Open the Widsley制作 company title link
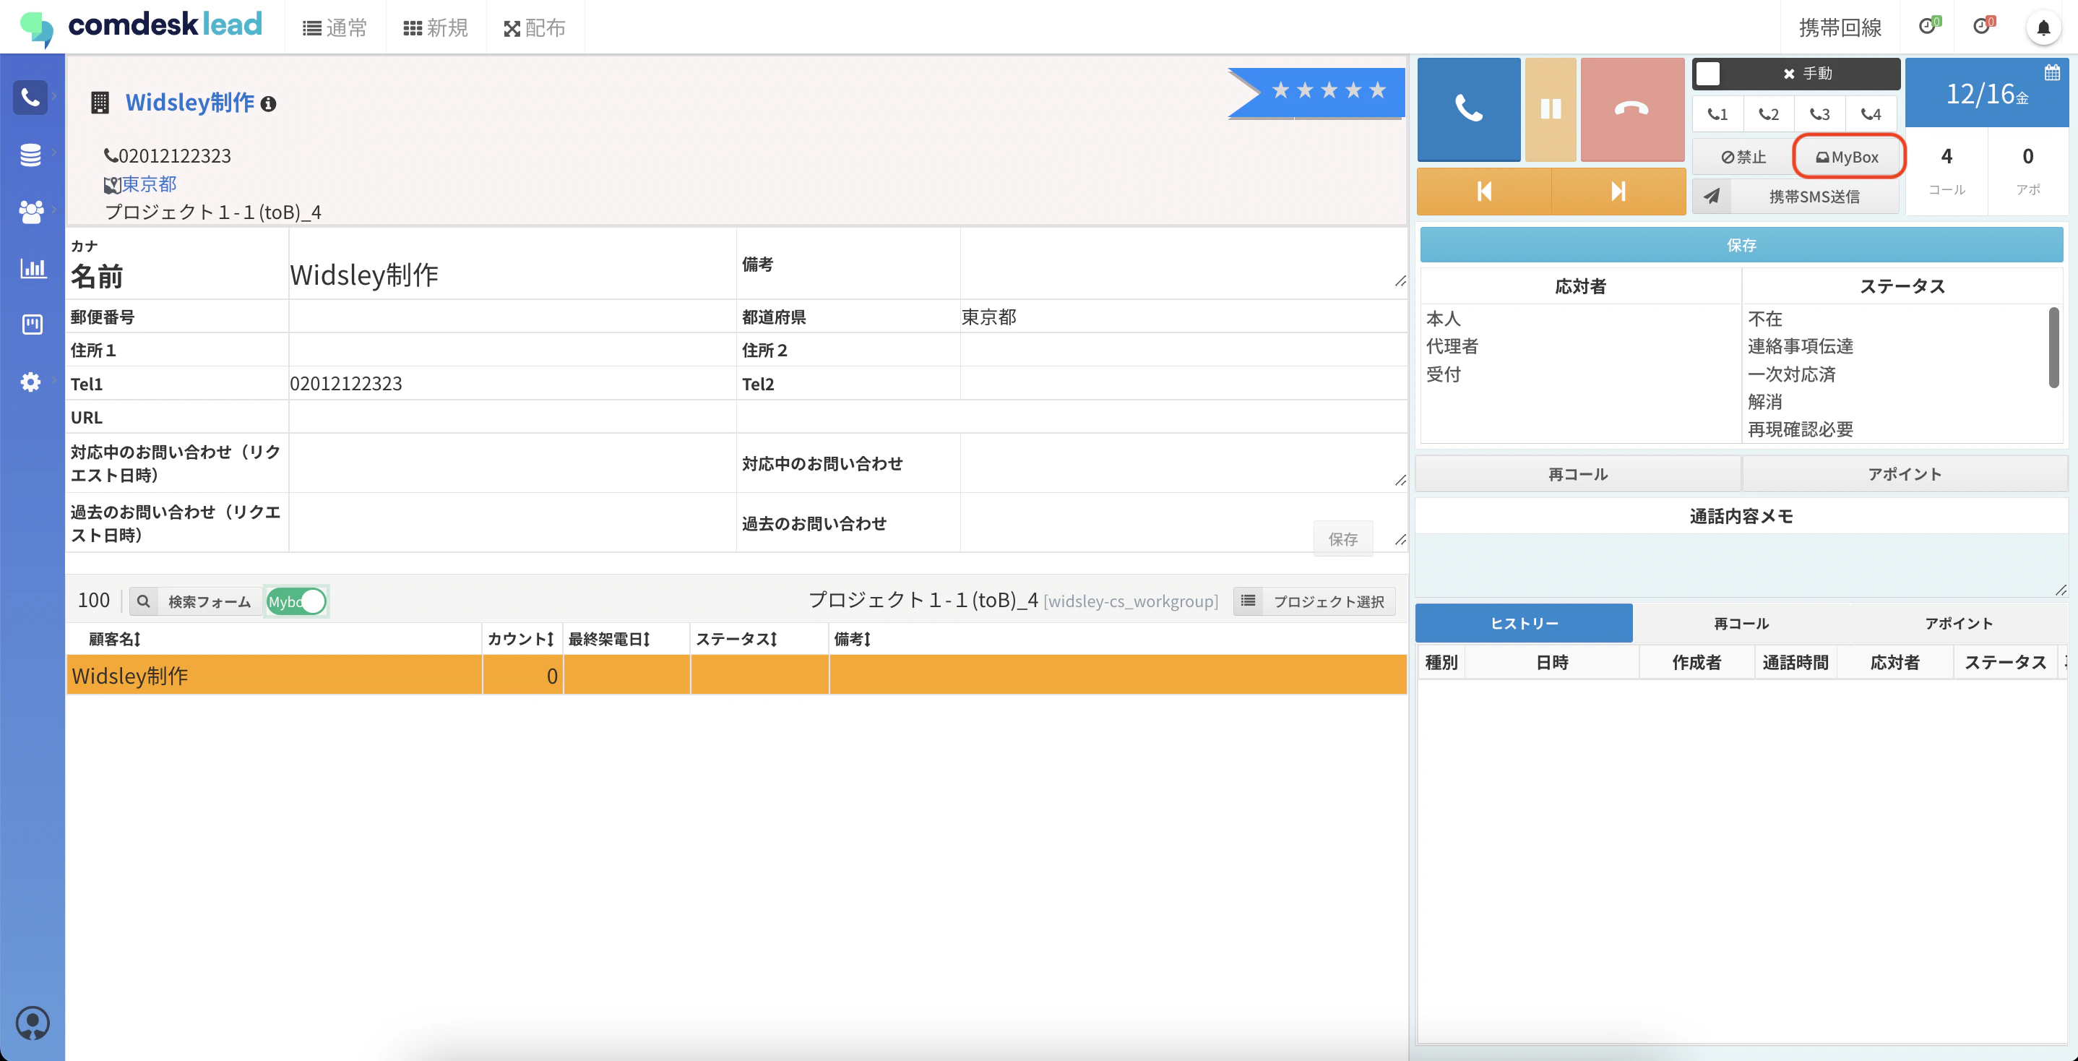Screen dimensions: 2078x1061 click(x=189, y=103)
